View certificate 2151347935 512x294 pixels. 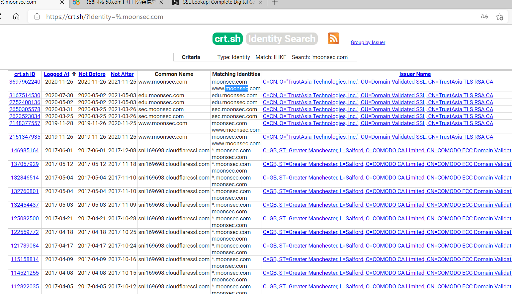coord(25,137)
